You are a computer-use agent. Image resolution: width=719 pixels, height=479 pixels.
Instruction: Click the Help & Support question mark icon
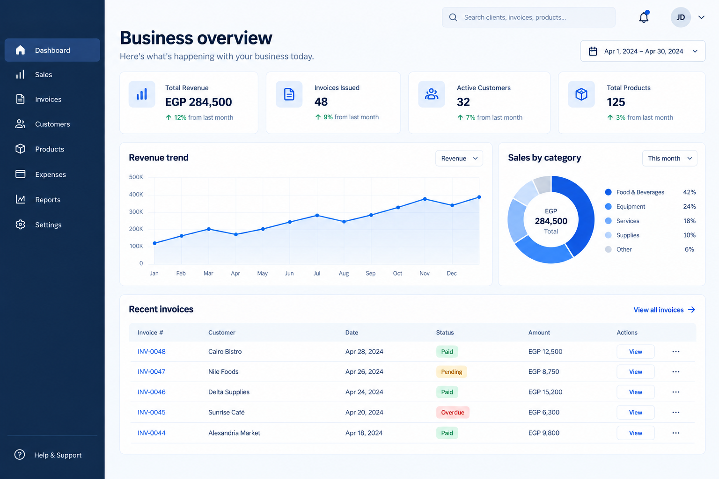20,455
